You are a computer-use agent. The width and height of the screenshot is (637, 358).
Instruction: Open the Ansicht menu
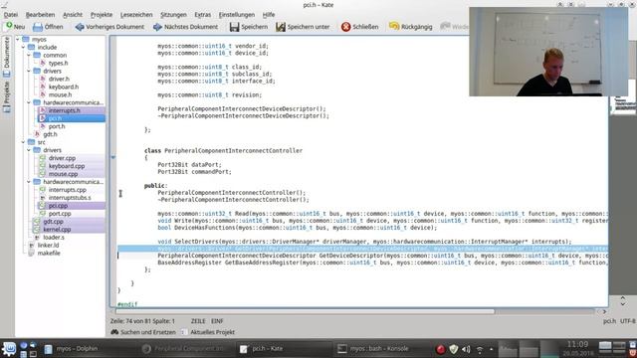point(73,15)
